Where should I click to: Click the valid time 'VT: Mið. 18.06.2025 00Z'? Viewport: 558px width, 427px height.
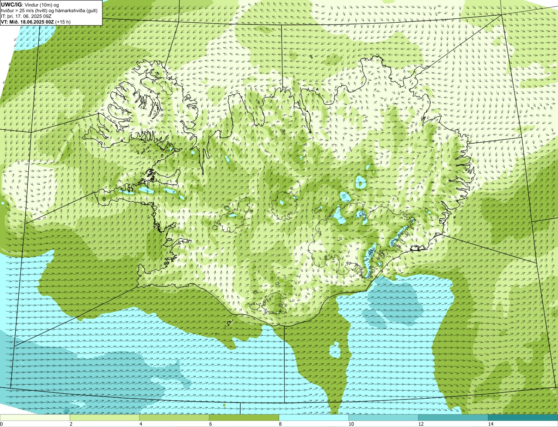coord(28,21)
